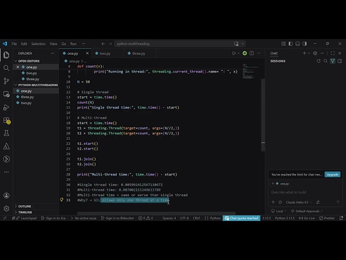Click Chat quota reached status item
The width and height of the screenshot is (346, 260).
[242, 218]
